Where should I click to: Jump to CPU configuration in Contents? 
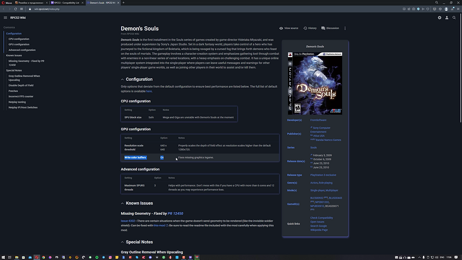tap(19, 39)
